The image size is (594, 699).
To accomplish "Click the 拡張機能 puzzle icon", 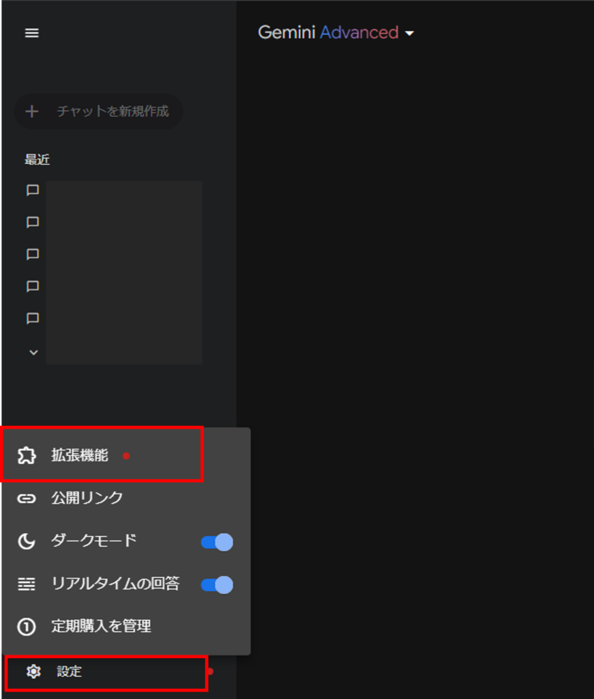I will click(x=27, y=455).
